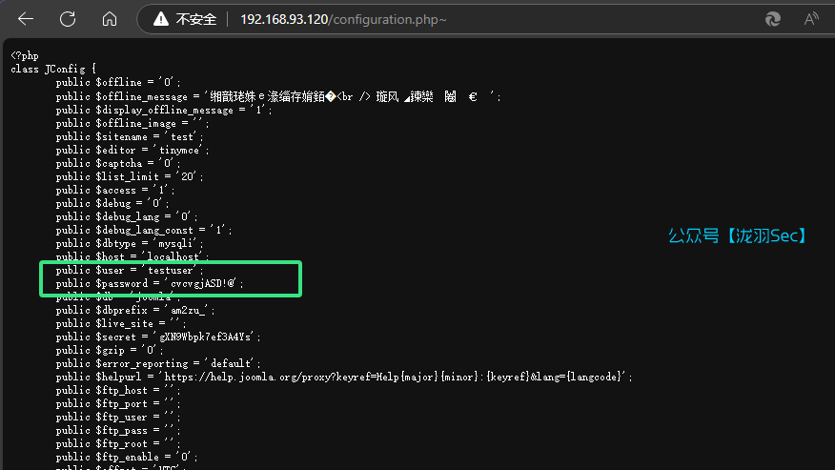Select the public $ftp_pass line

(118, 430)
